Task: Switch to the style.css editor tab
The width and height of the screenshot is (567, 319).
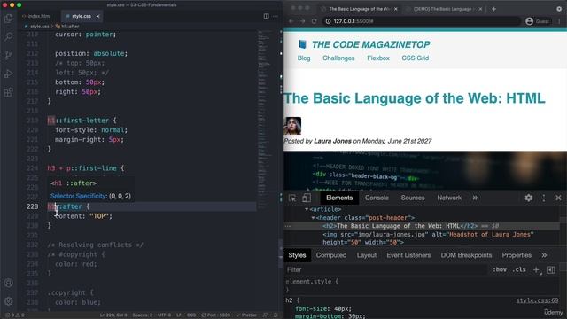Action: (x=82, y=16)
